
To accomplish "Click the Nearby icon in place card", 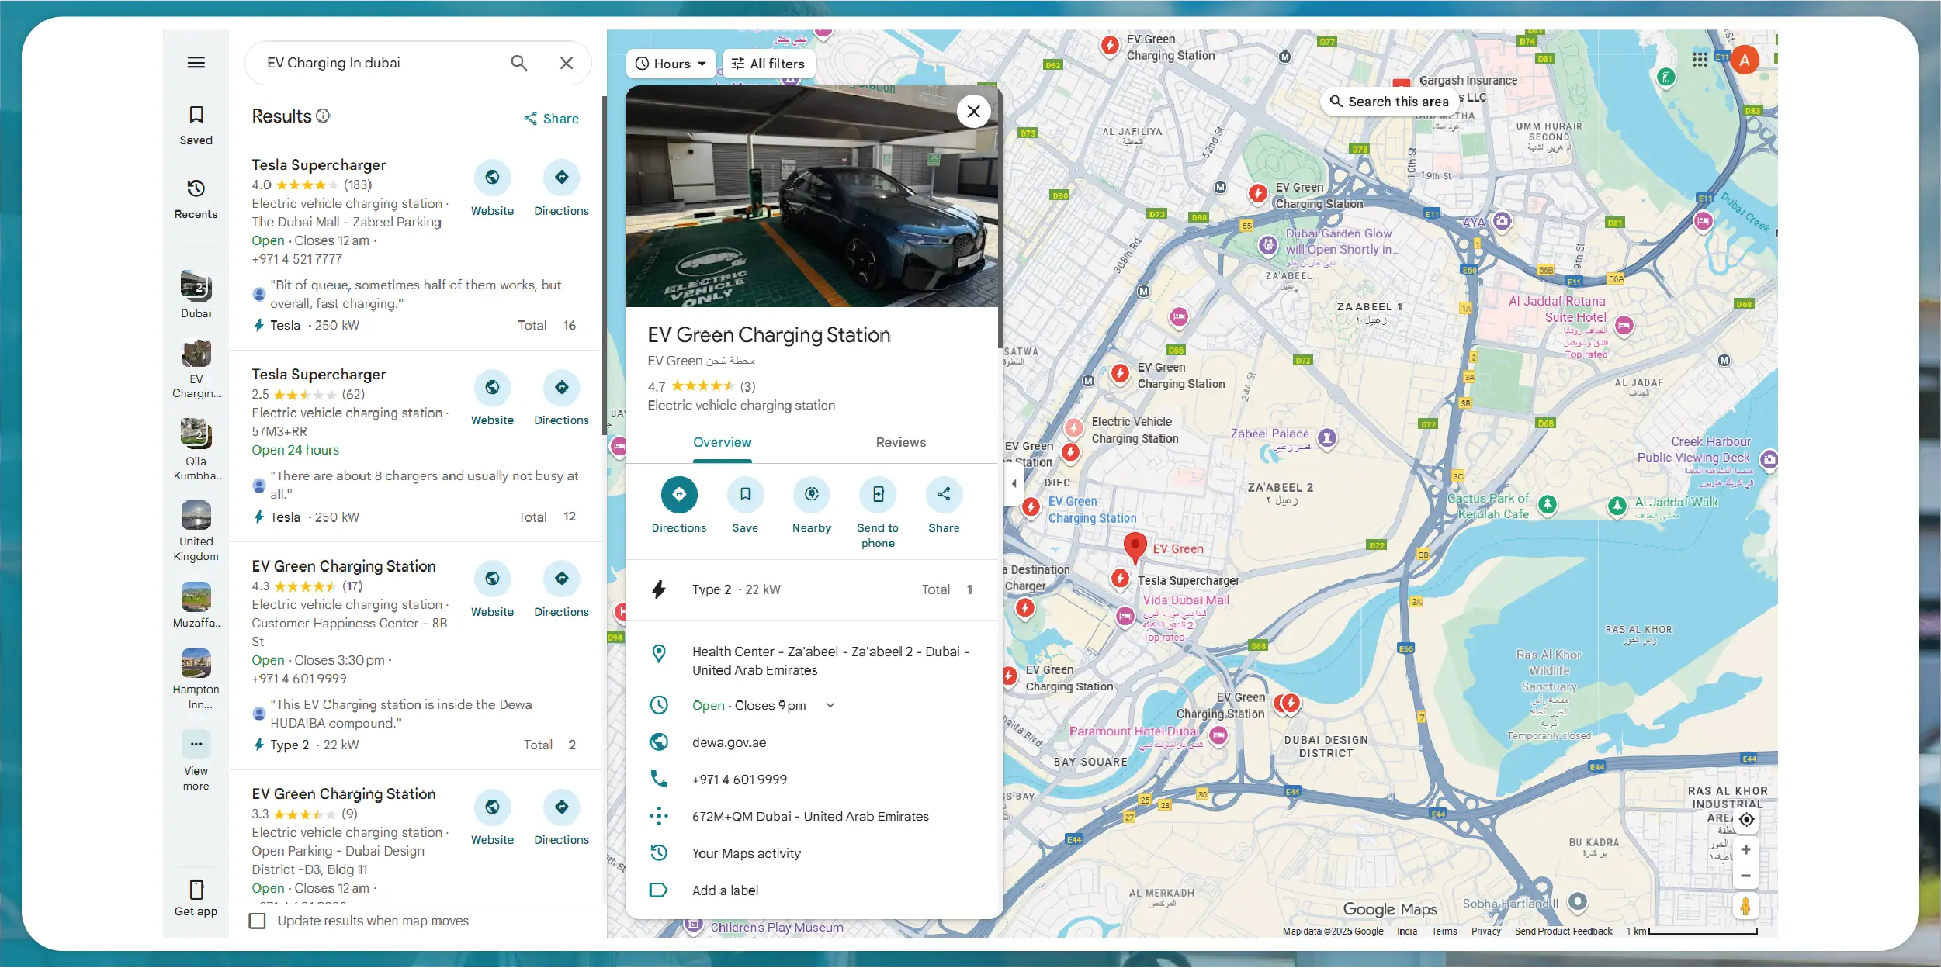I will coord(811,495).
